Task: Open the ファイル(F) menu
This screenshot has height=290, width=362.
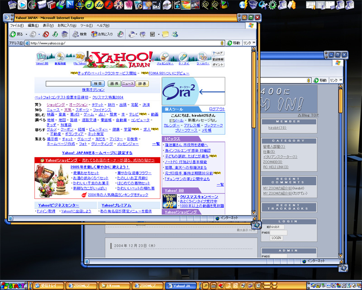Action: 17,25
